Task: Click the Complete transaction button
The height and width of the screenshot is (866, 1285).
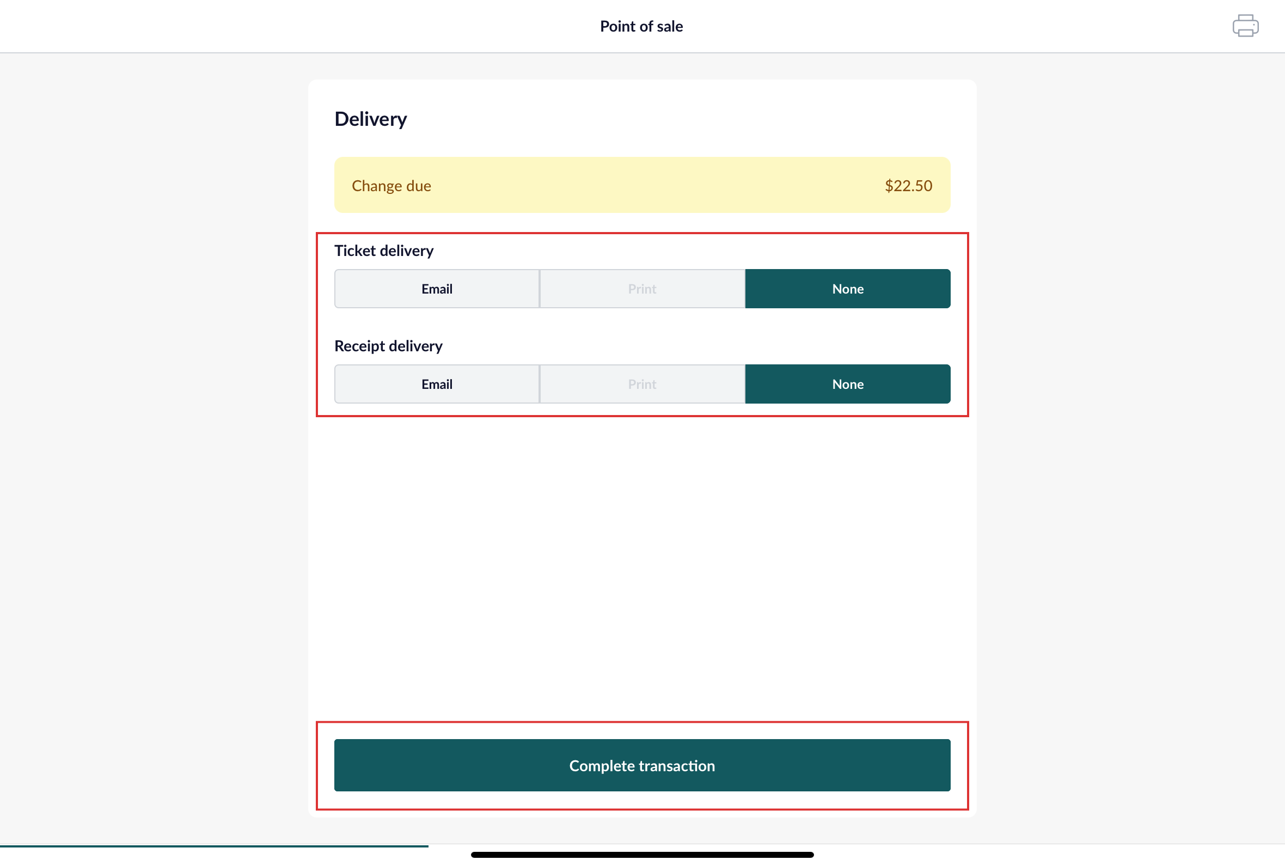Action: click(642, 765)
